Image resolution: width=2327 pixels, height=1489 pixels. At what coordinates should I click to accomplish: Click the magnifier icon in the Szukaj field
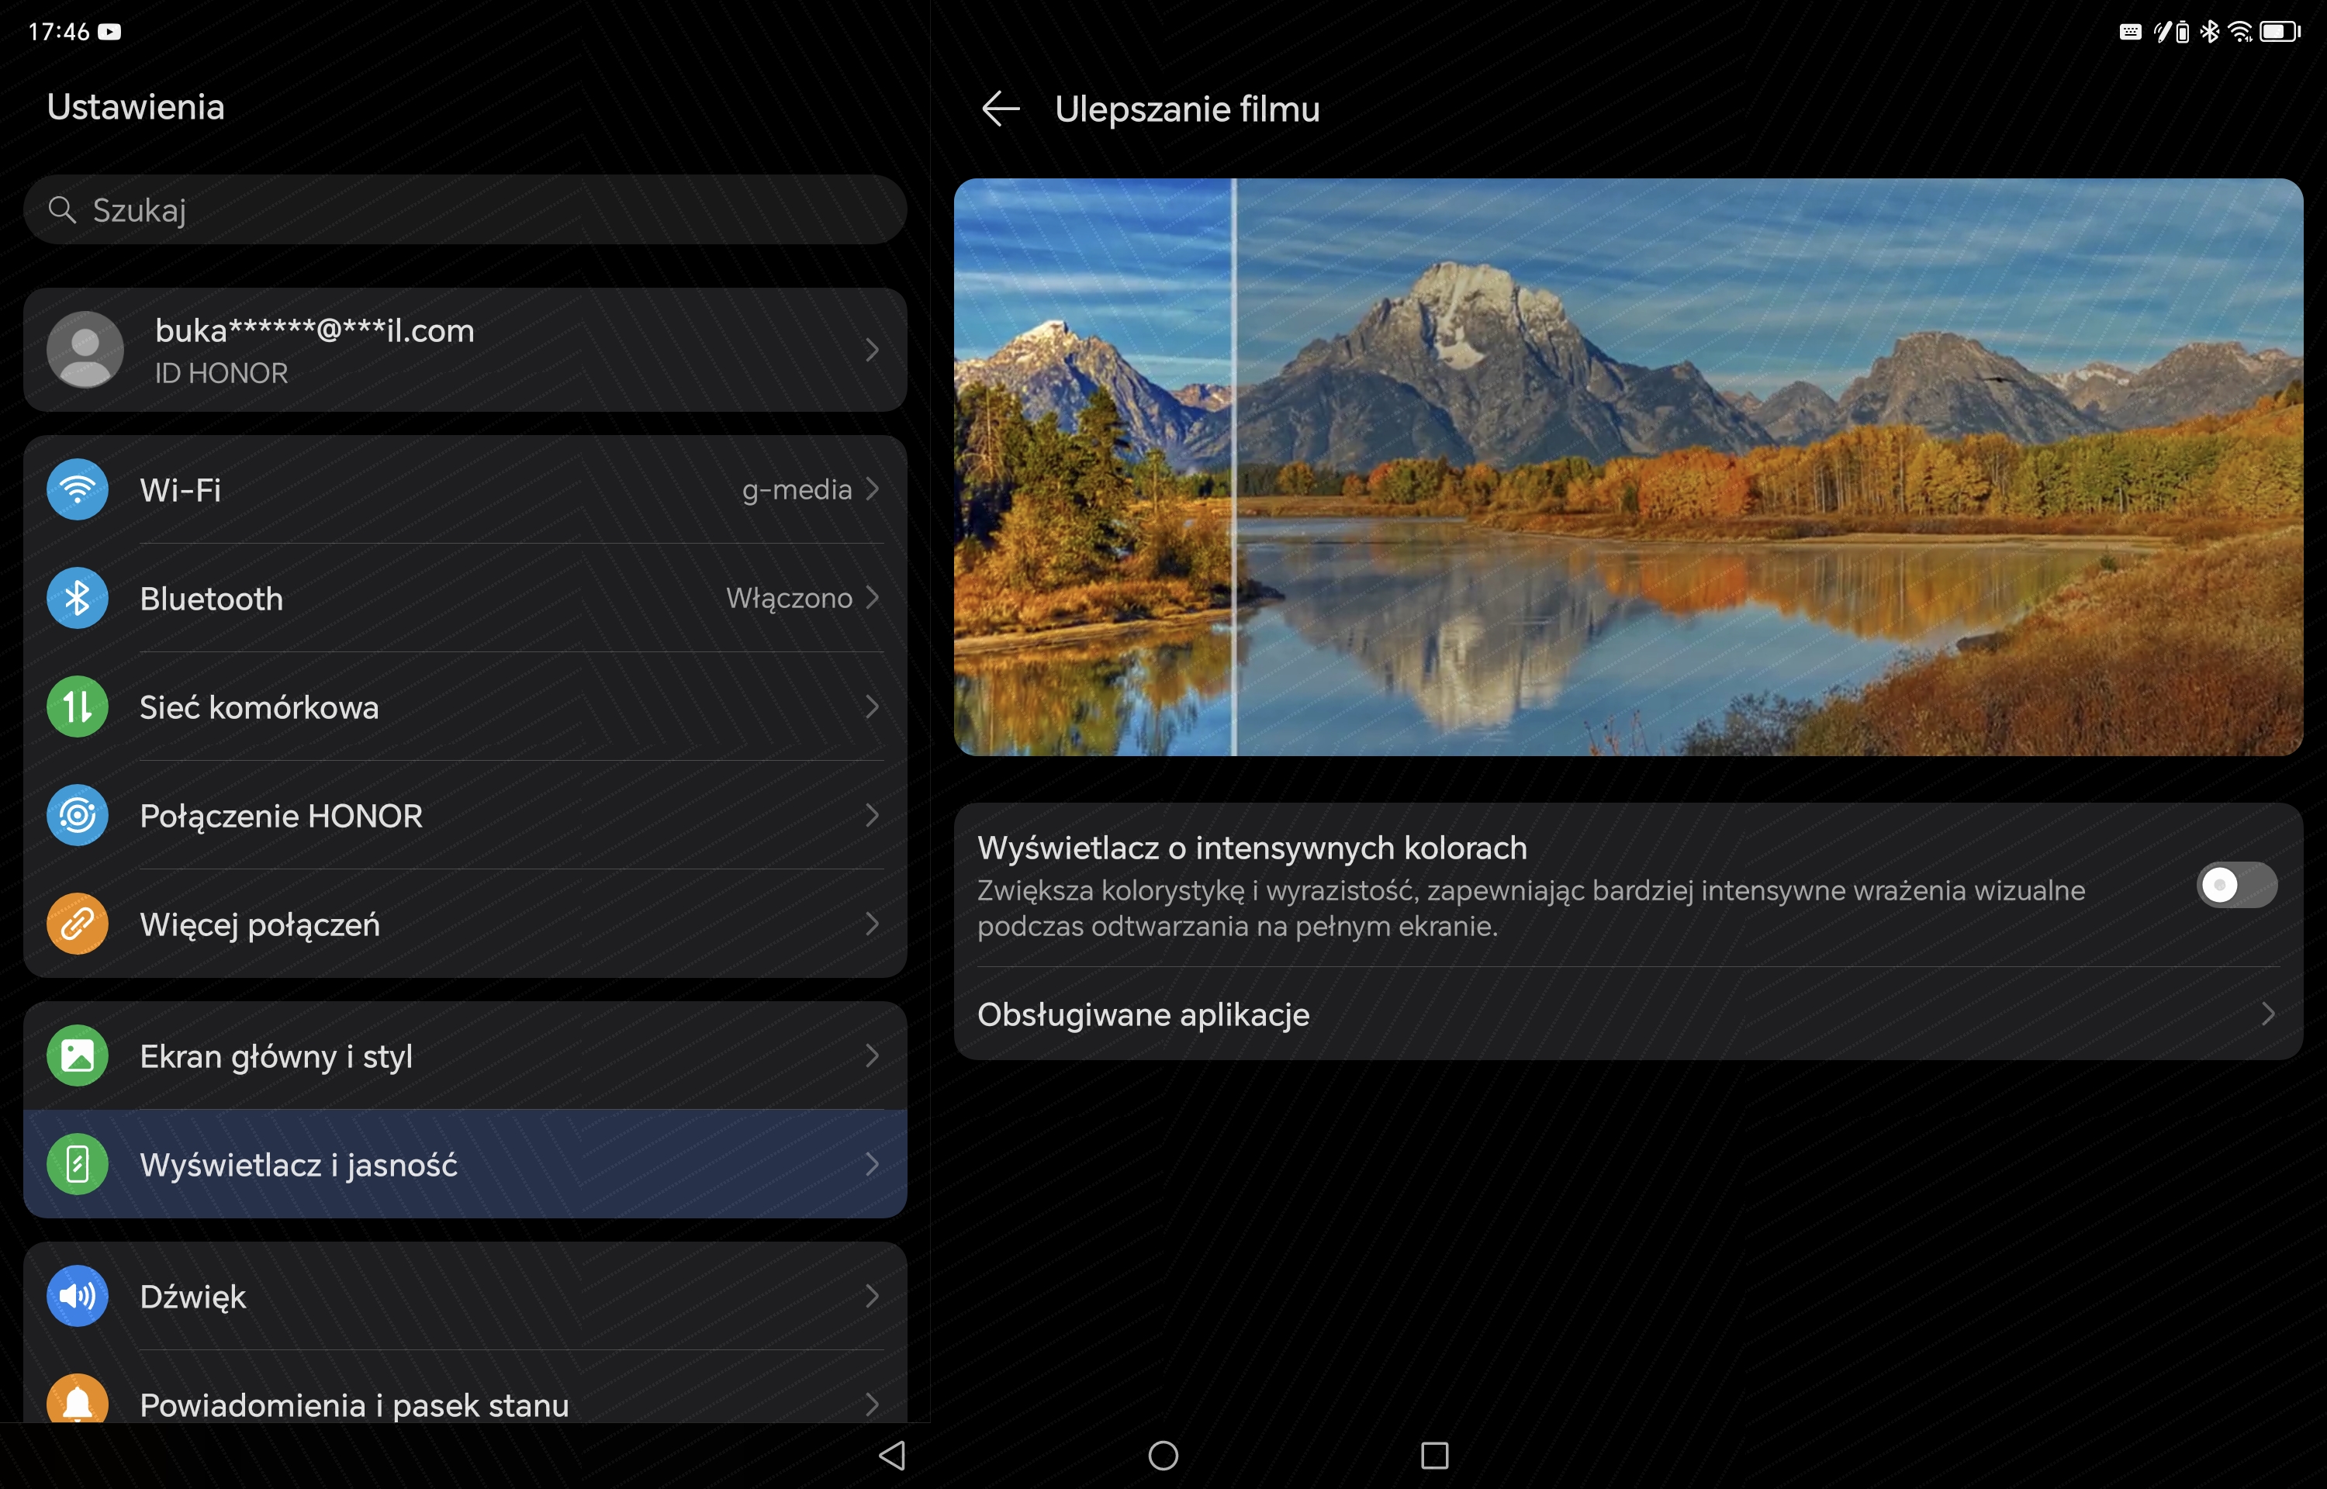(x=62, y=209)
